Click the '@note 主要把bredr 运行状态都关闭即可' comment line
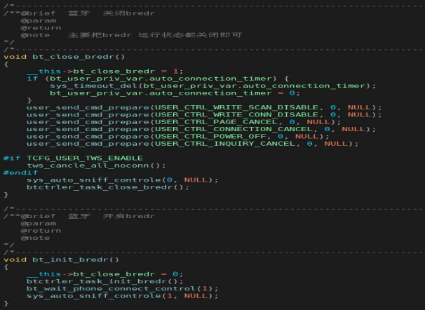The height and width of the screenshot is (310, 425). coord(131,35)
